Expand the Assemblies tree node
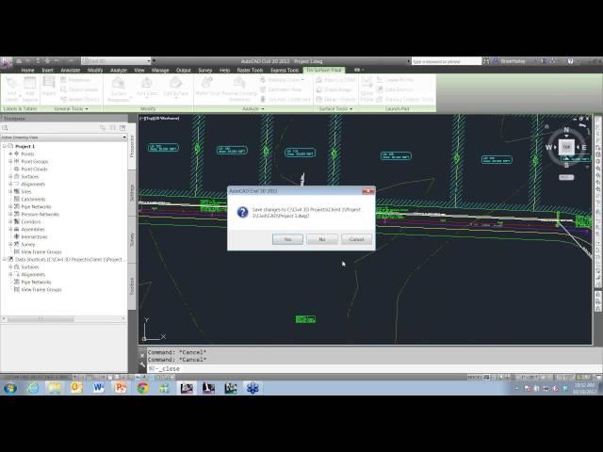The image size is (603, 452). point(10,229)
